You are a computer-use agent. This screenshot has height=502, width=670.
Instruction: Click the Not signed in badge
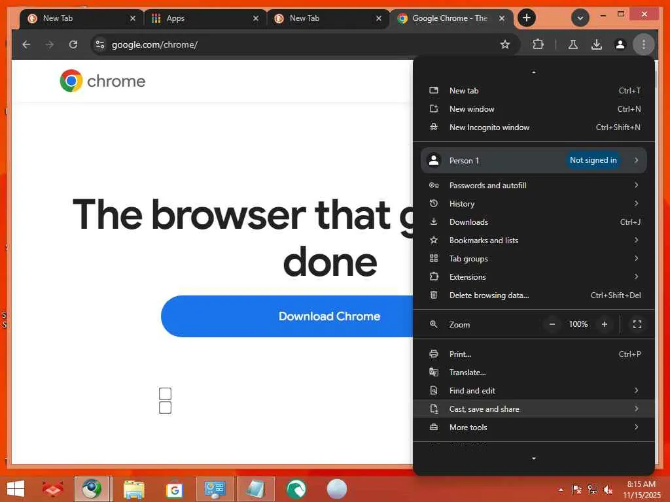pos(593,160)
